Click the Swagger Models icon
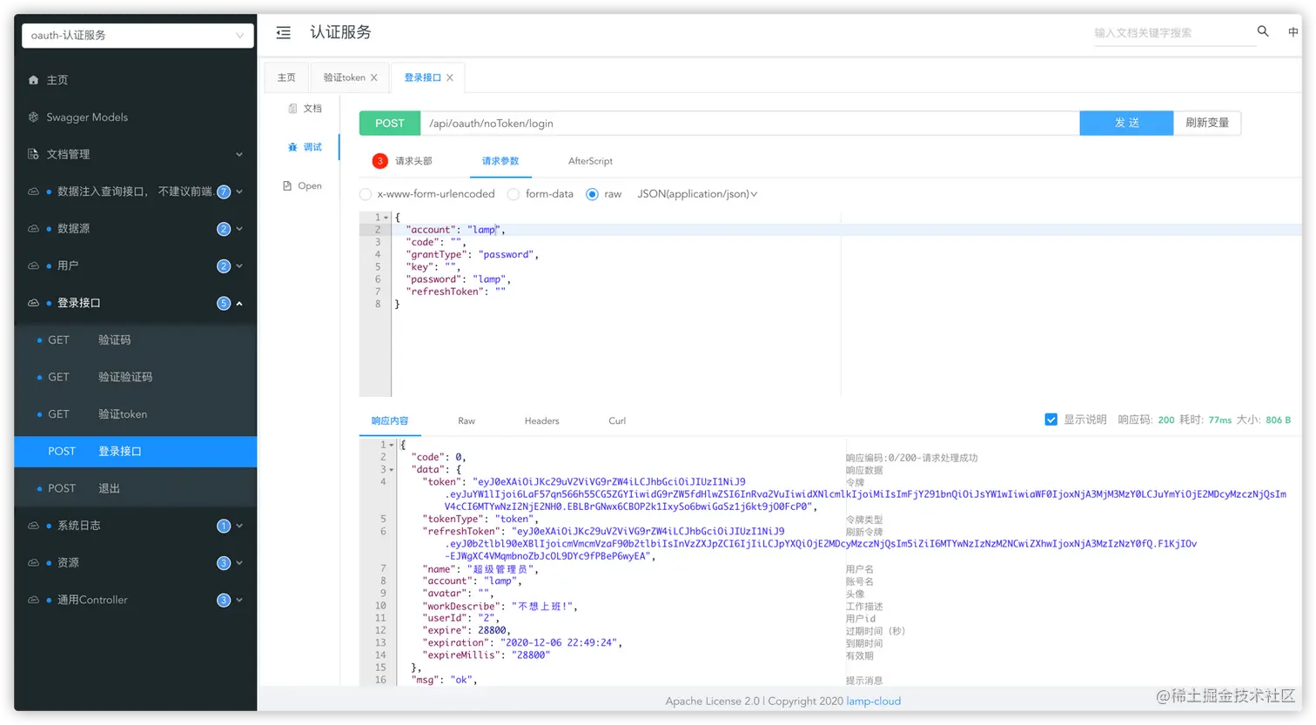 [x=33, y=117]
